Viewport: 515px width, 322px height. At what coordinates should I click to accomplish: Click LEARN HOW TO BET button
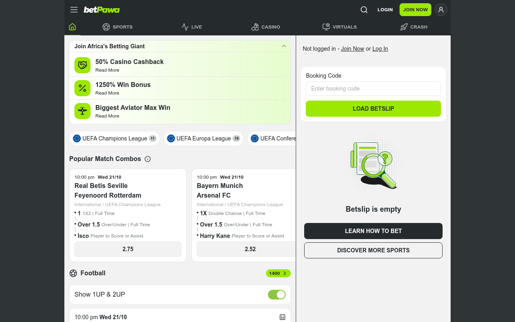373,231
